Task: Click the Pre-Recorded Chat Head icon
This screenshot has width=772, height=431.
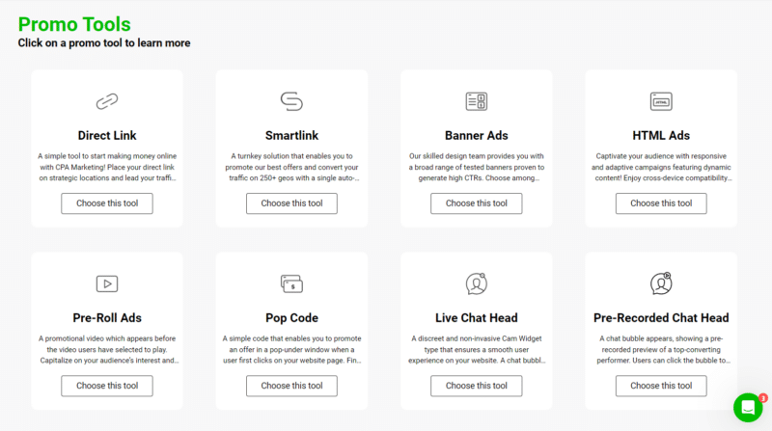Action: [x=661, y=283]
